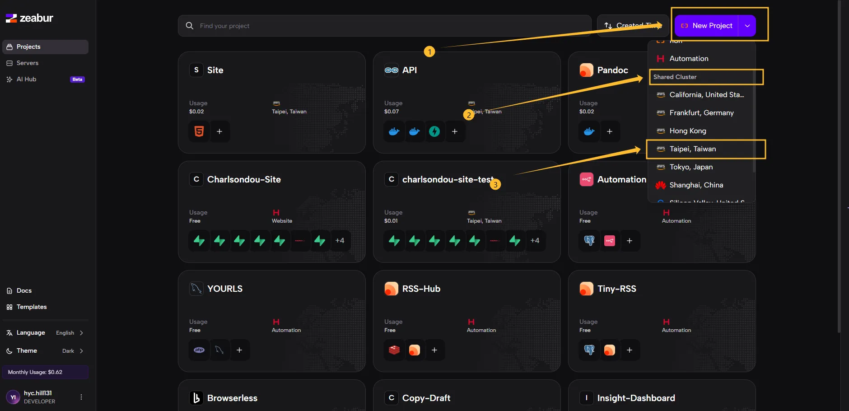Open the Created Time sort dropdown
The height and width of the screenshot is (411, 849).
[x=632, y=26]
